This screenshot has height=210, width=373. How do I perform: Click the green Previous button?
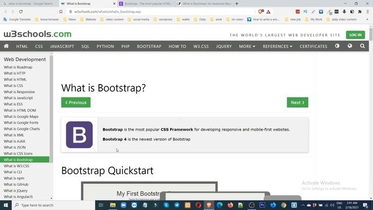(76, 103)
